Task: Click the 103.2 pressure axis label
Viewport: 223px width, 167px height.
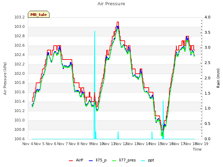Action: 20,17
